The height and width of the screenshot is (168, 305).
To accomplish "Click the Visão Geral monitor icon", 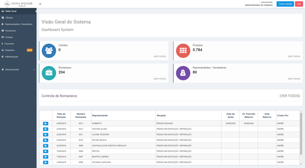I will [3, 11].
